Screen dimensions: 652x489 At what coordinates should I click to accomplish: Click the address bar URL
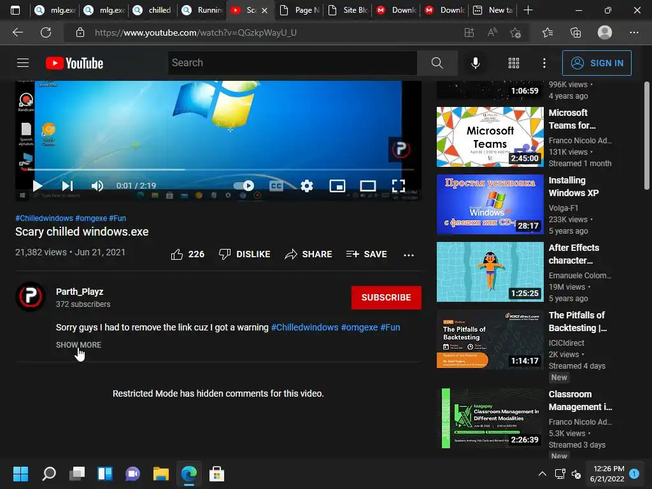[x=195, y=32]
